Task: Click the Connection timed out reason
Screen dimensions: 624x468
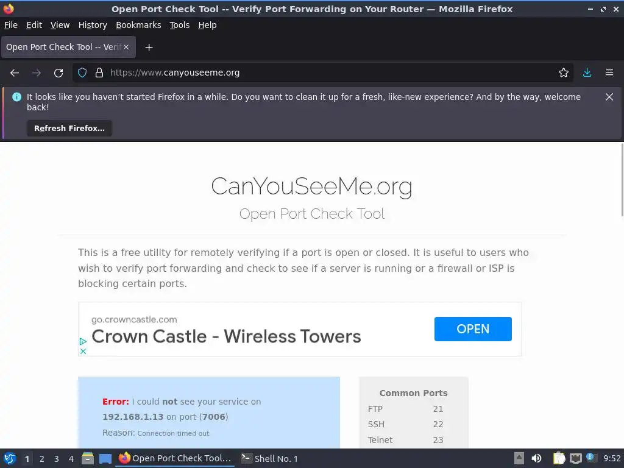Action: pos(173,433)
